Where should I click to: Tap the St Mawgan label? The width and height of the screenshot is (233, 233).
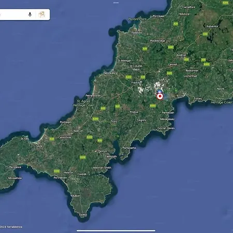click(125, 61)
